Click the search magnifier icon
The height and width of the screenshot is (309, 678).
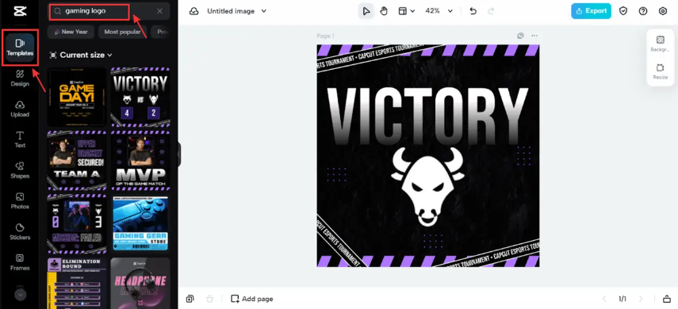58,12
